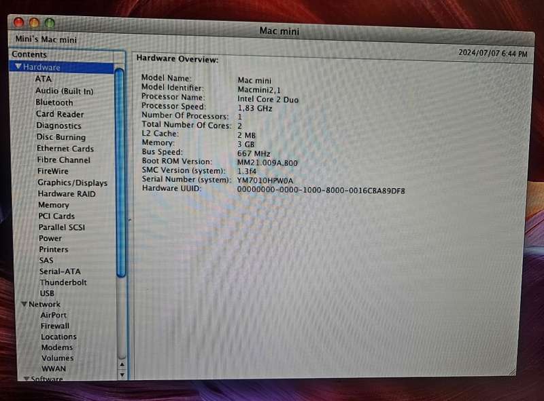Select SAS in Contents list
Screen dimensions: 544x401
tap(46, 261)
